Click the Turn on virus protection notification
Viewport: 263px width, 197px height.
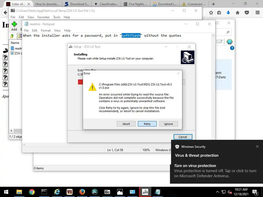point(216,171)
